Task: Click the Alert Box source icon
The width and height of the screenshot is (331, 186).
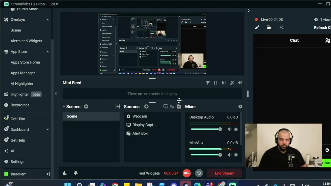Action: click(129, 133)
